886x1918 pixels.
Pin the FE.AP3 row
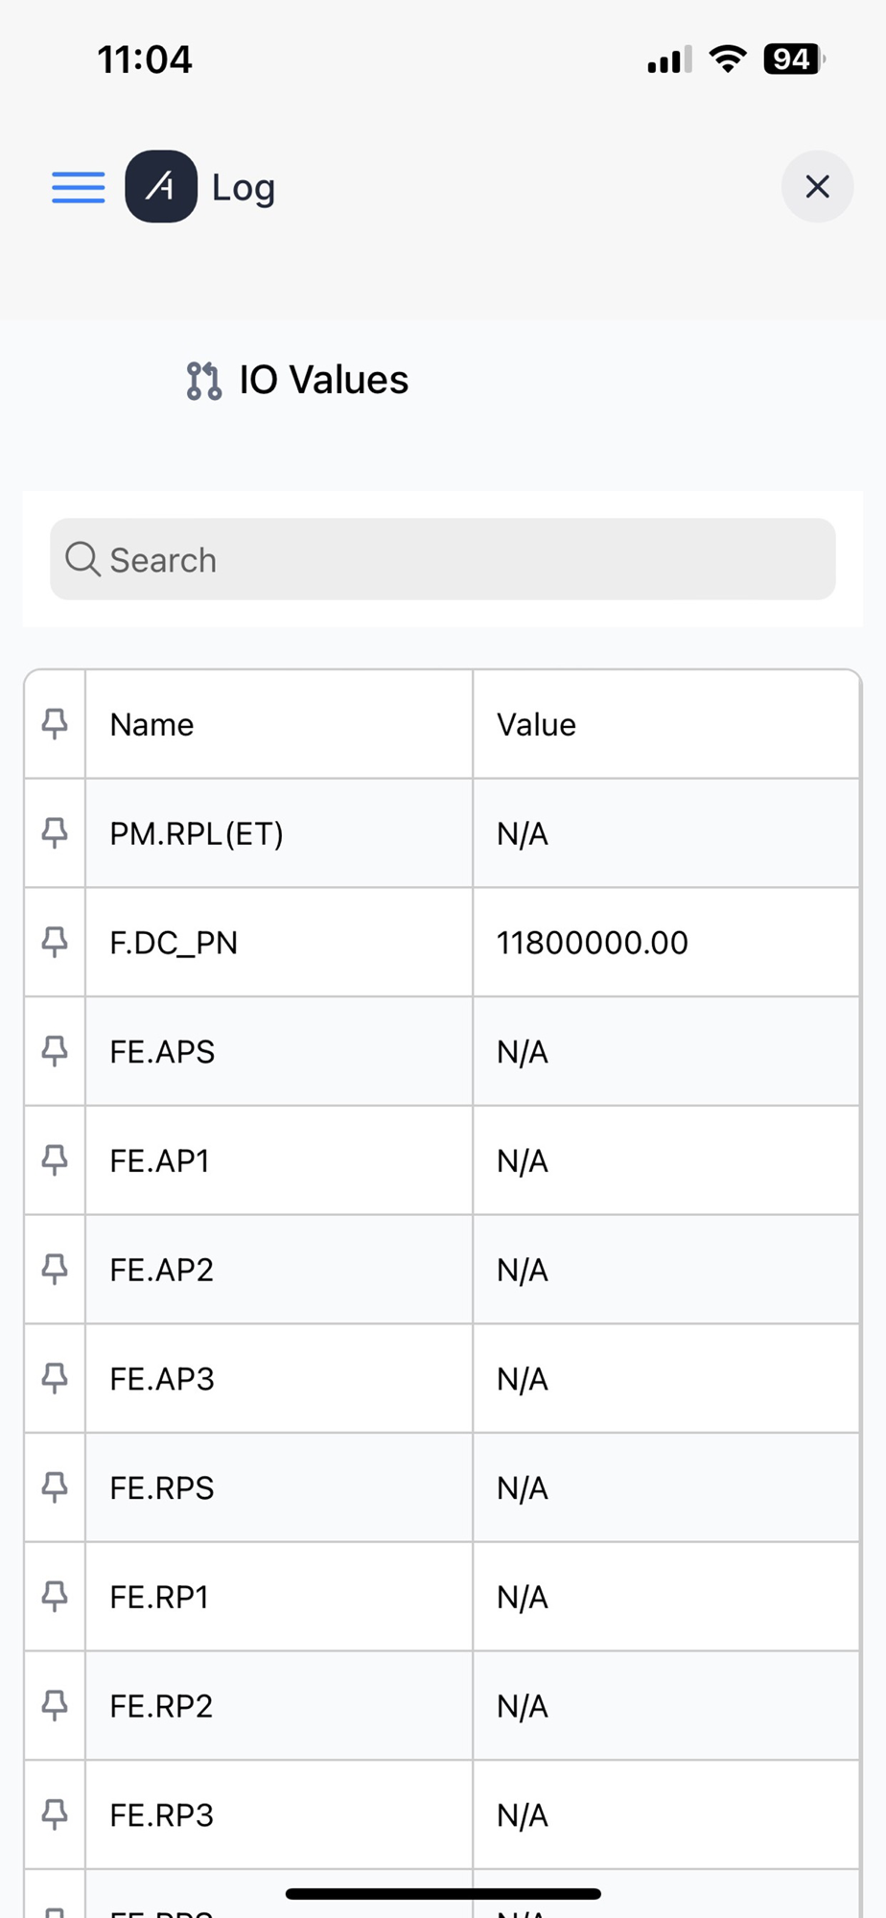coord(55,1379)
